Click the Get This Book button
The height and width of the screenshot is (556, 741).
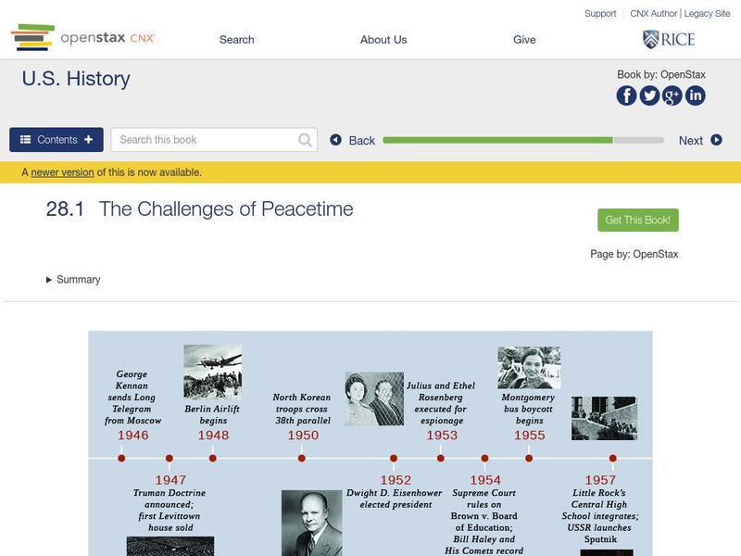pos(638,221)
